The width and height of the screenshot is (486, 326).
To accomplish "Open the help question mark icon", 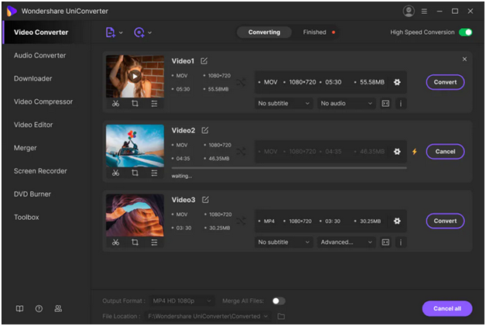I will (x=39, y=309).
